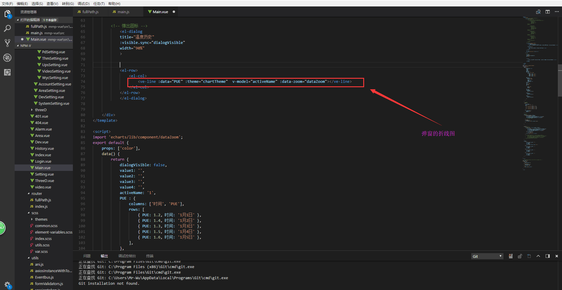The image size is (562, 290).
Task: Open the 编辑(E) menu
Action: (x=22, y=4)
